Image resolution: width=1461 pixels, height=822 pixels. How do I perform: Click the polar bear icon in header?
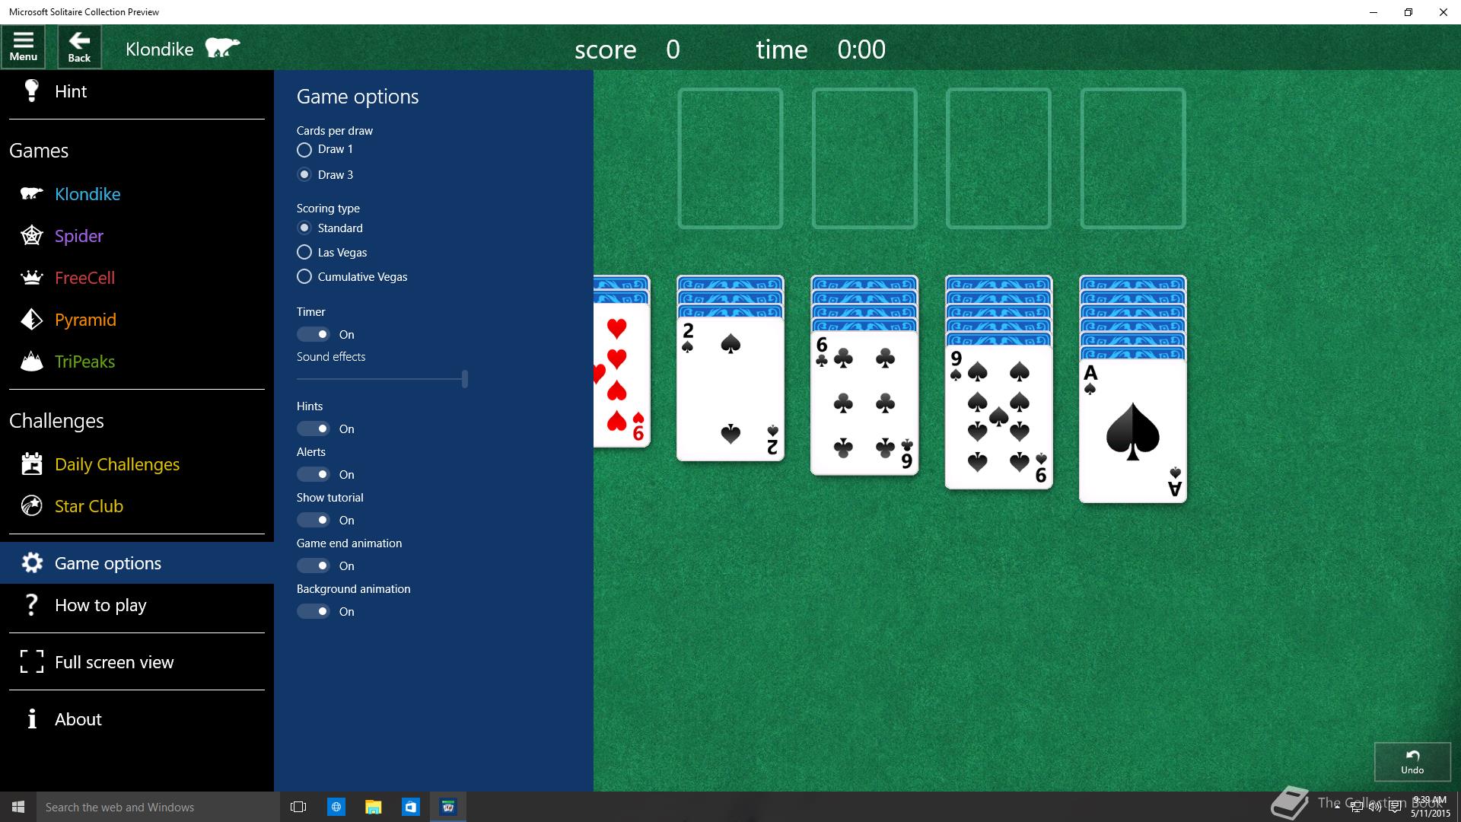coord(222,49)
